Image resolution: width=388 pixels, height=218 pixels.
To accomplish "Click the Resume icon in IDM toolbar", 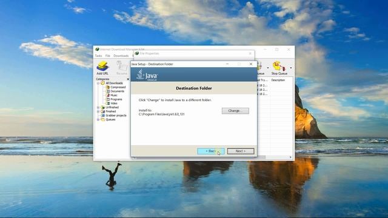I will point(122,68).
